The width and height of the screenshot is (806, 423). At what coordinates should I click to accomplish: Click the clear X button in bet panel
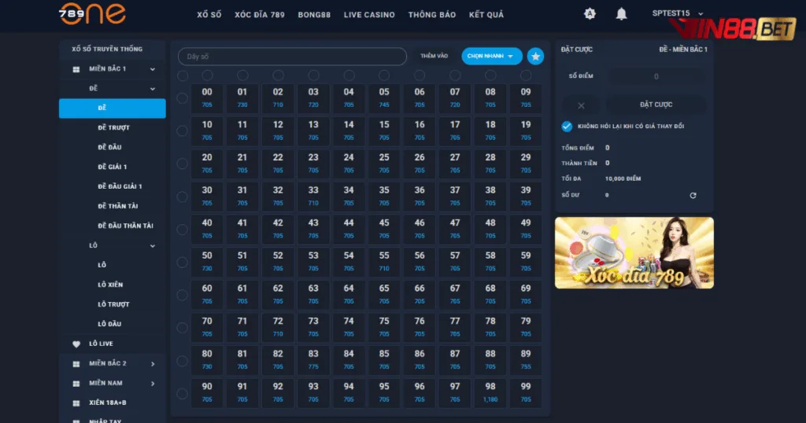[581, 105]
